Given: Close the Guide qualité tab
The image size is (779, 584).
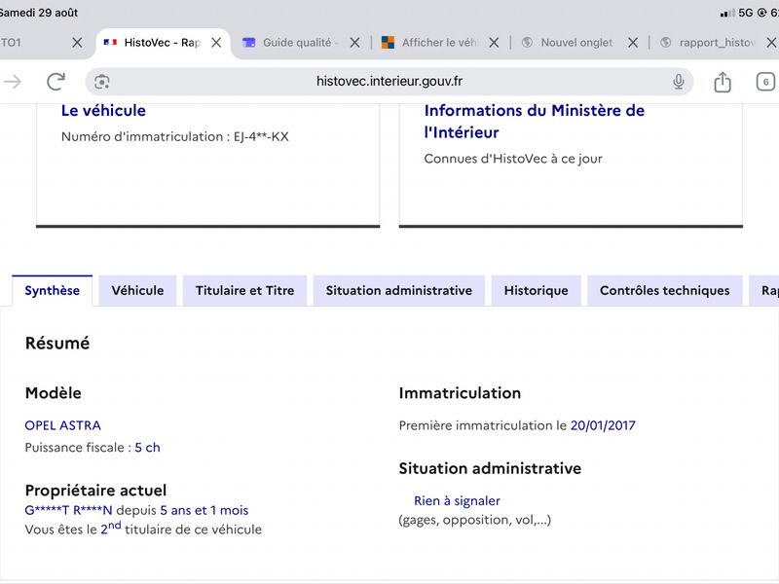Looking at the screenshot, I should pyautogui.click(x=354, y=43).
